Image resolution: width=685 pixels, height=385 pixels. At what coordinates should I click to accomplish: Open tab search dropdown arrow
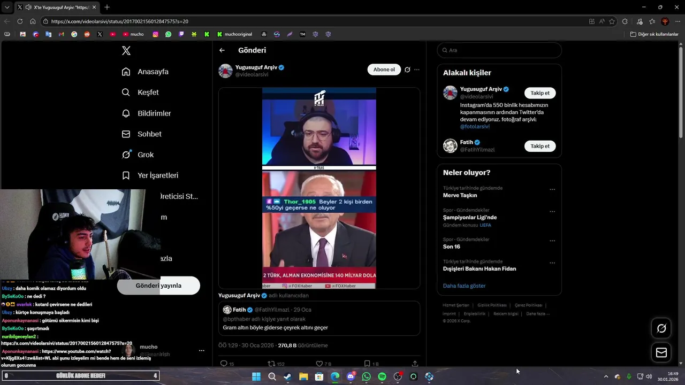tap(7, 7)
